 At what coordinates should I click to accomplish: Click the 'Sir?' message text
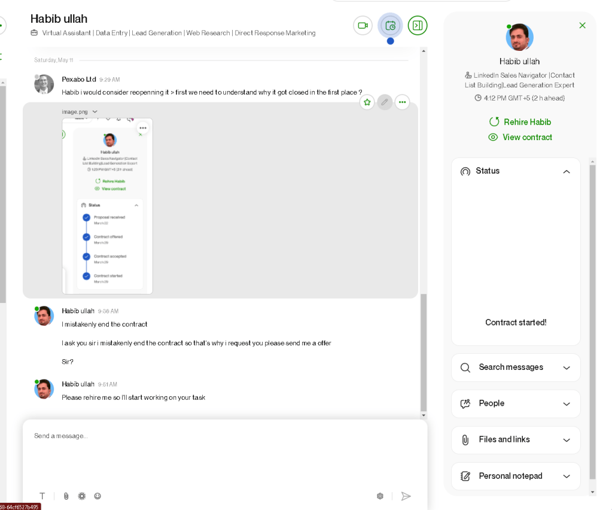pyautogui.click(x=68, y=362)
